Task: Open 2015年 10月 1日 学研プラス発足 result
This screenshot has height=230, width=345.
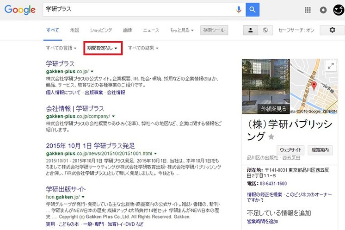Action: (91, 146)
